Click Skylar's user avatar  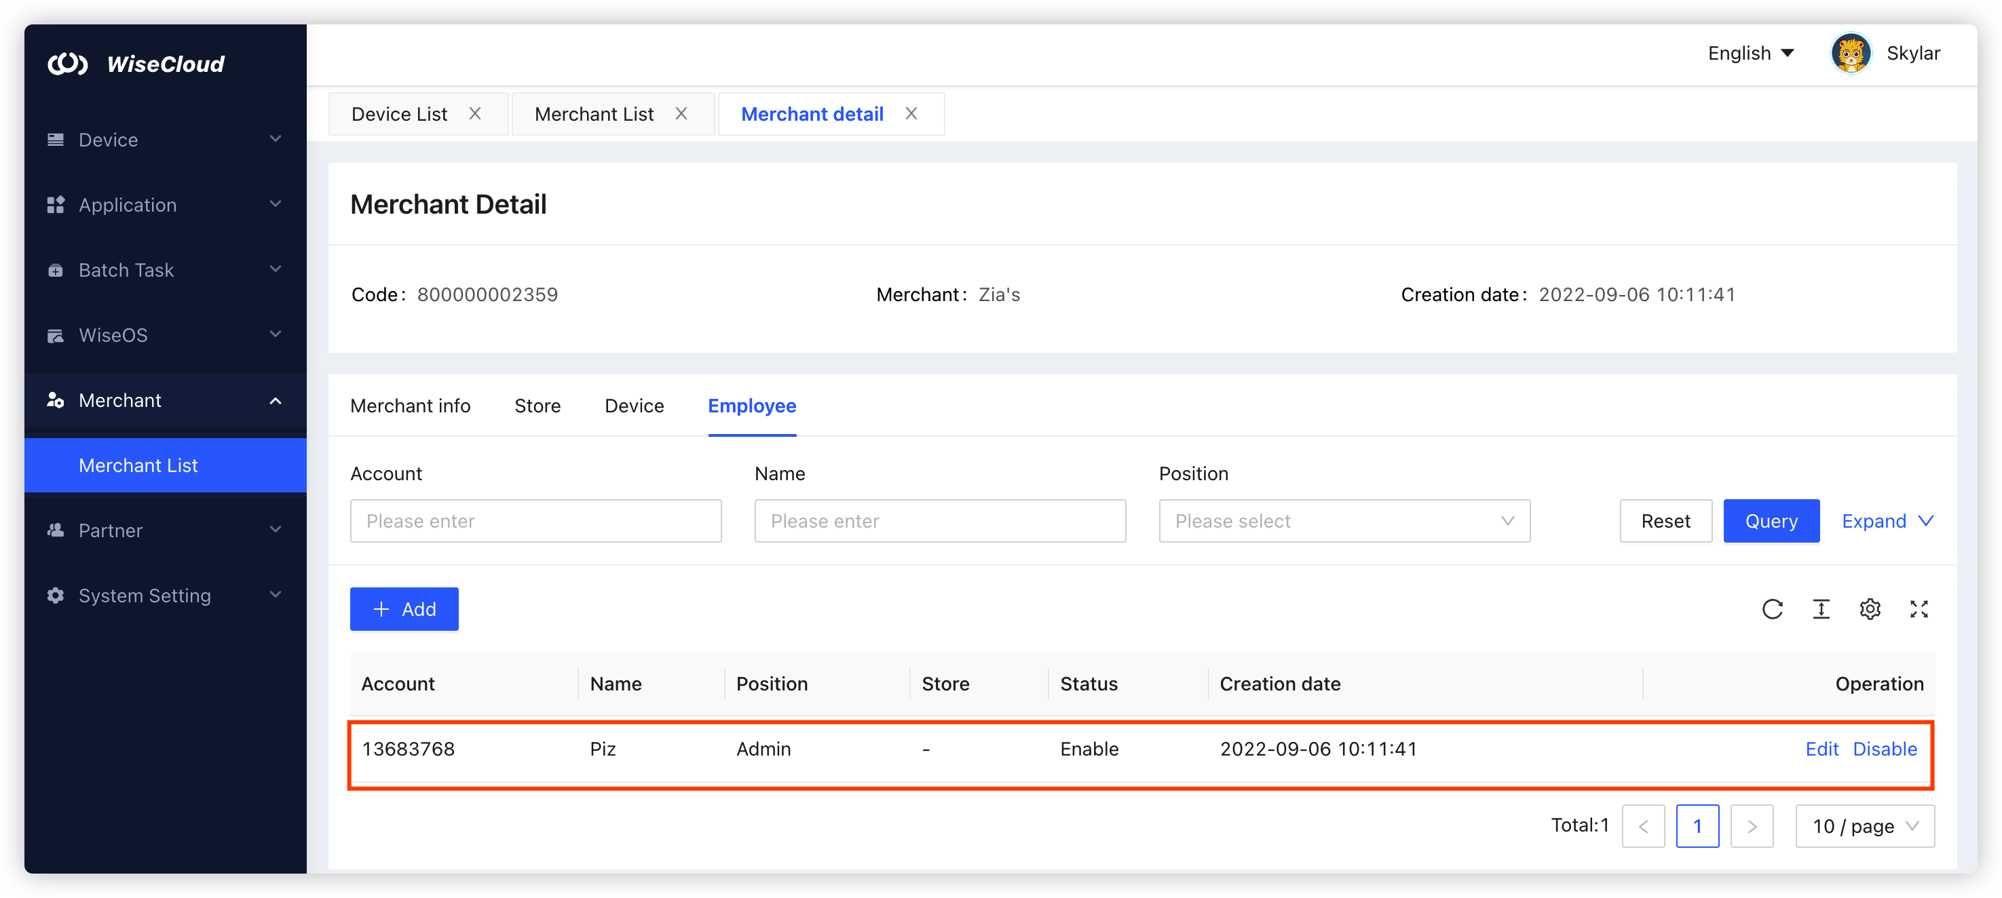point(1851,54)
